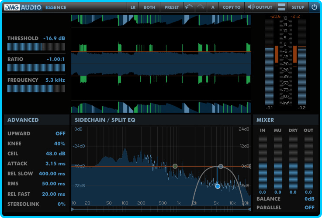Screen dimensions: 322x218
Task: Click the ADVANCED panel header
Action: coord(37,120)
